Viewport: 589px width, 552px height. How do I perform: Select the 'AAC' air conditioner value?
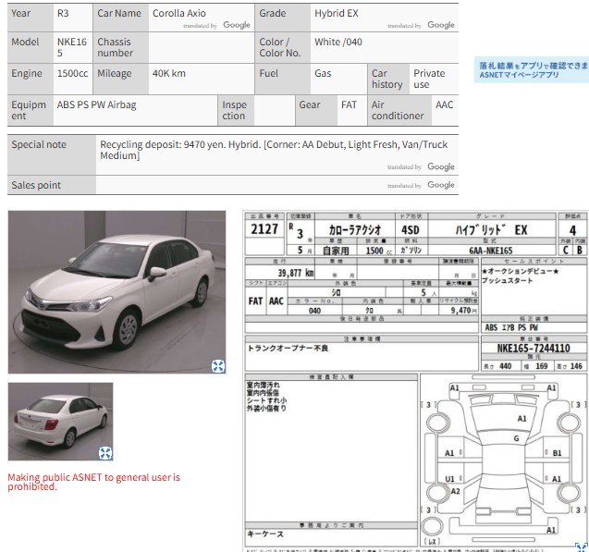pyautogui.click(x=444, y=104)
